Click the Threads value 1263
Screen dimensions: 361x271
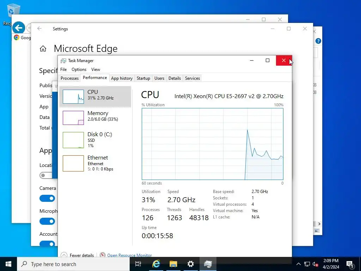click(x=174, y=218)
